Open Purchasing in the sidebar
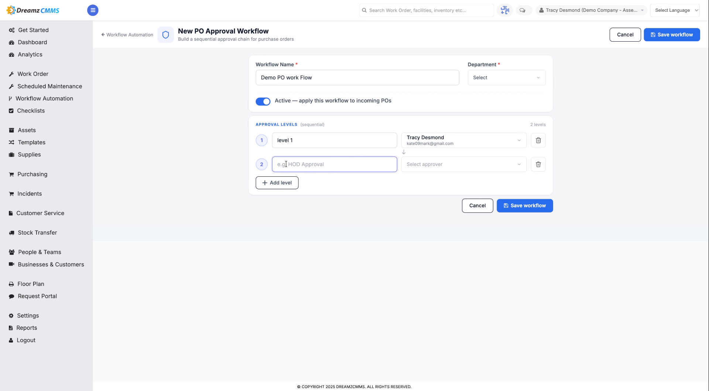The image size is (709, 391). coord(32,174)
